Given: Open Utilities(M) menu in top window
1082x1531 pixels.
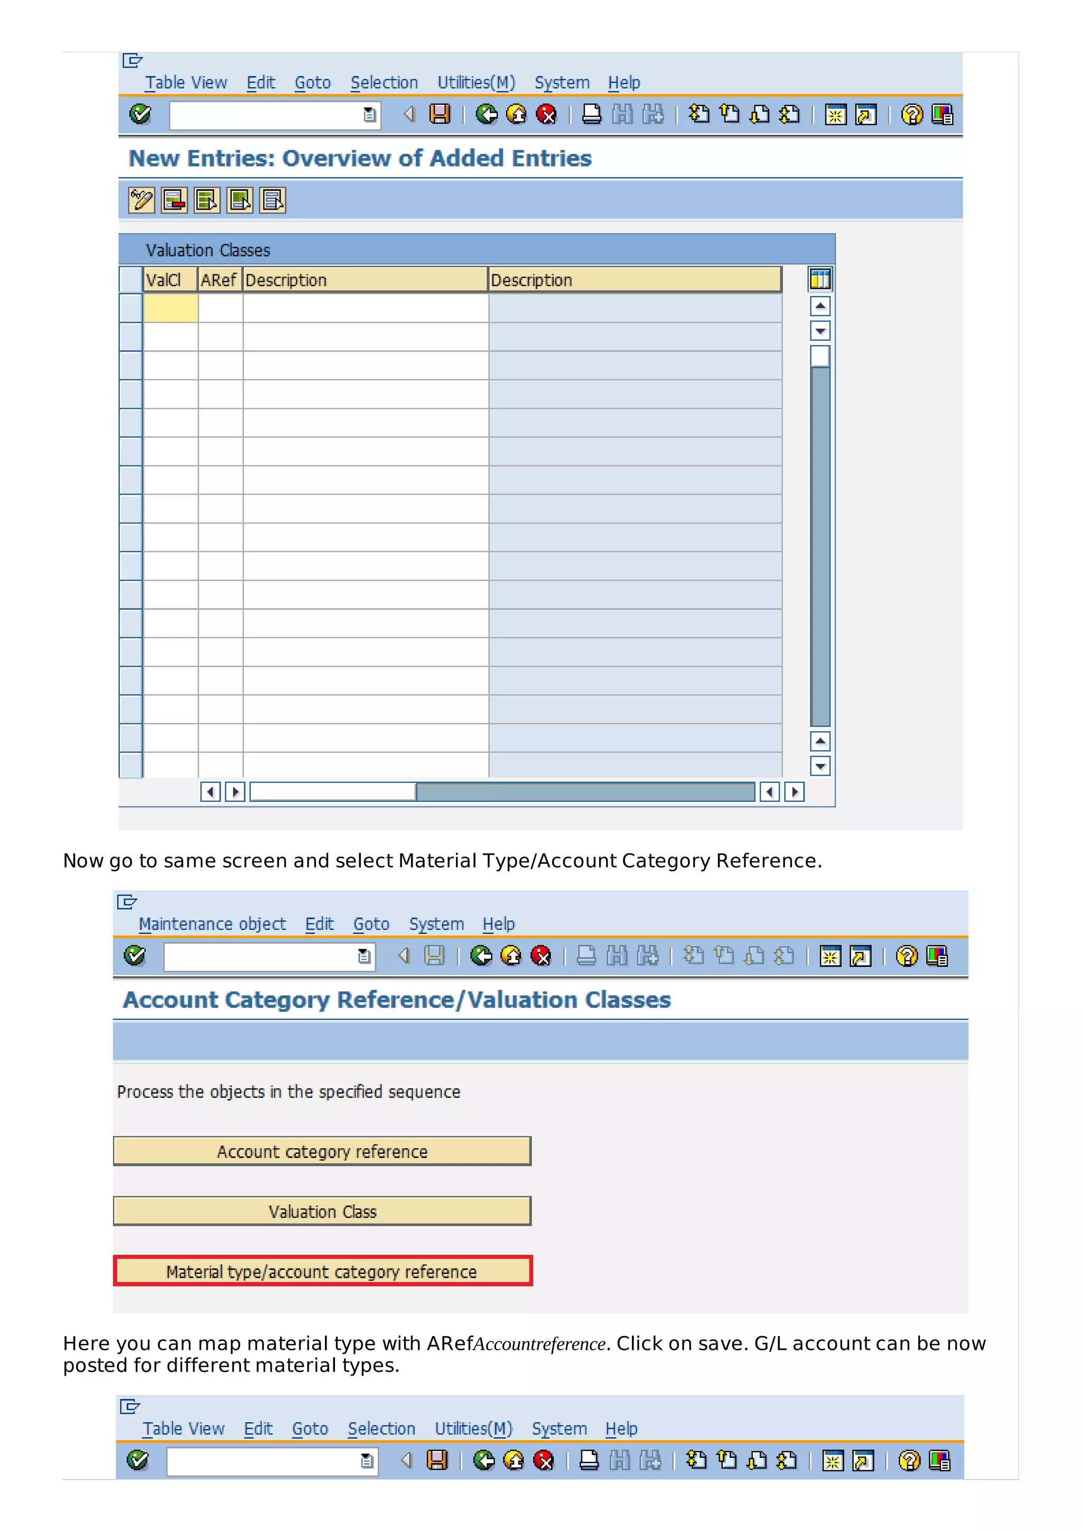Looking at the screenshot, I should 476,83.
